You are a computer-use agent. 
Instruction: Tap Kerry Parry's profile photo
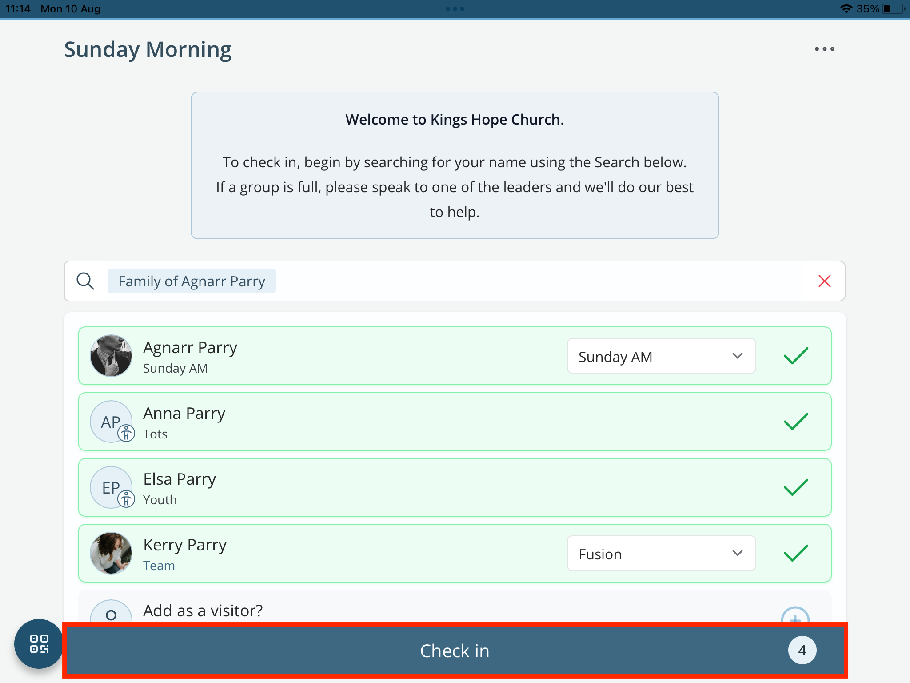(111, 553)
